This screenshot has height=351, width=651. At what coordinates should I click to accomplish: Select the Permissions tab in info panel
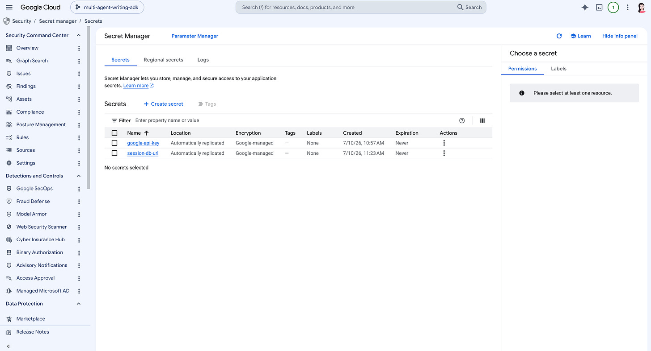point(522,69)
